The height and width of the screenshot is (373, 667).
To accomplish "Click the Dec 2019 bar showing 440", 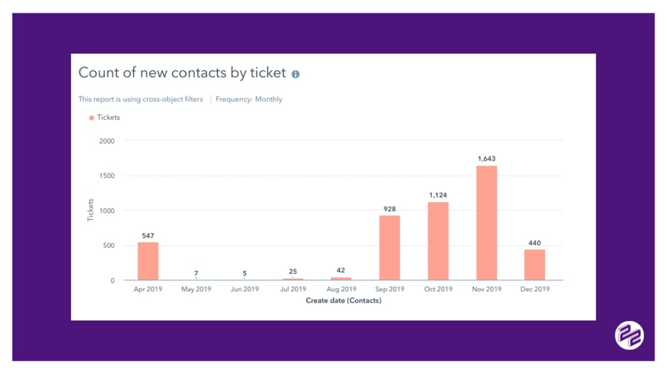I will pos(534,265).
